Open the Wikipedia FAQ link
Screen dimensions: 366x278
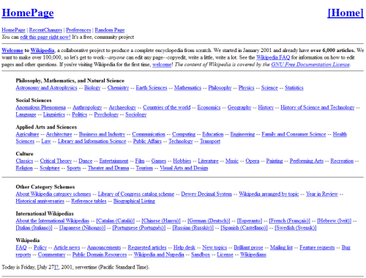(273, 57)
